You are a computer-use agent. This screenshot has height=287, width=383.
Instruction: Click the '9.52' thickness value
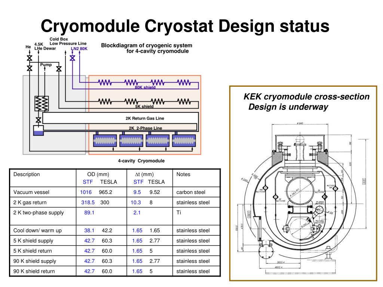(154, 192)
